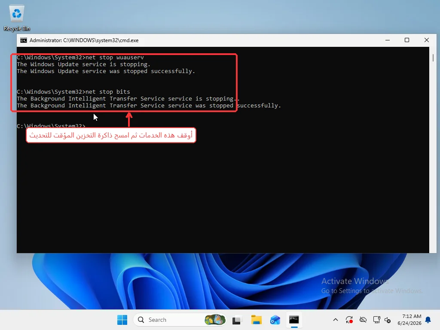Open Task View from the taskbar
Screen dimensions: 440x330
tap(237, 320)
